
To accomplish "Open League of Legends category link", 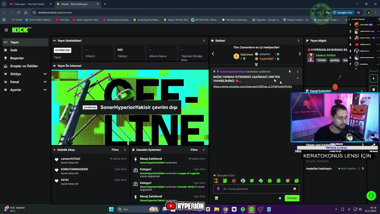I will click(189, 173).
